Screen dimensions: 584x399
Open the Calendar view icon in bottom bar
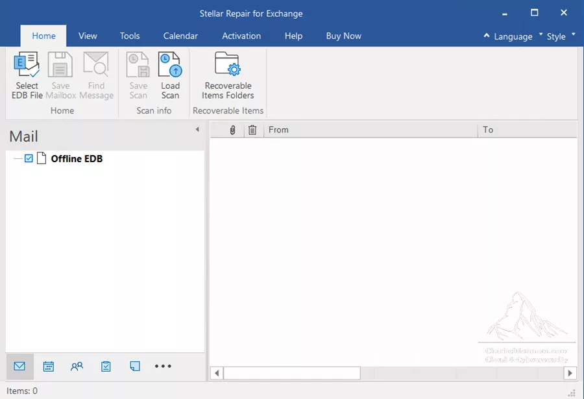[49, 367]
